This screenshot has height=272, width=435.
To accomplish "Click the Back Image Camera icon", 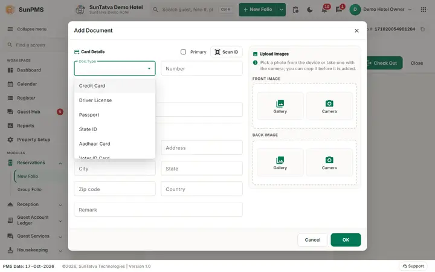I will pos(329,160).
